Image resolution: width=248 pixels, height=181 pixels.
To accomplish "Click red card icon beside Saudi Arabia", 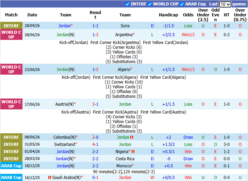I will pos(50,178).
